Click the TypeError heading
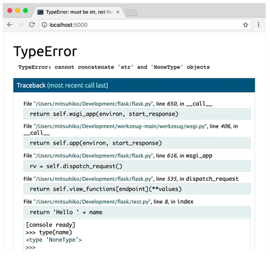 [x=45, y=51]
